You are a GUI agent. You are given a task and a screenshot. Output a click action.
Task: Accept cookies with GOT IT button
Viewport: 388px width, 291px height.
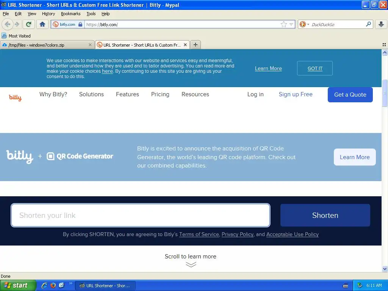[315, 68]
